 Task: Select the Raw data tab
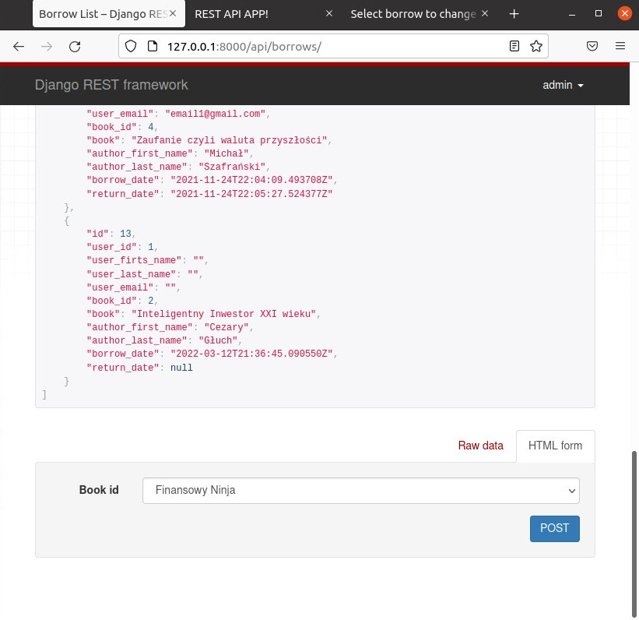pyautogui.click(x=480, y=446)
